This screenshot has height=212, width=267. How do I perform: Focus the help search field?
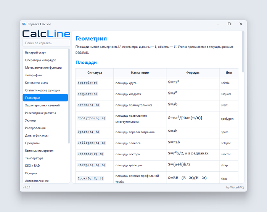coord(46,43)
